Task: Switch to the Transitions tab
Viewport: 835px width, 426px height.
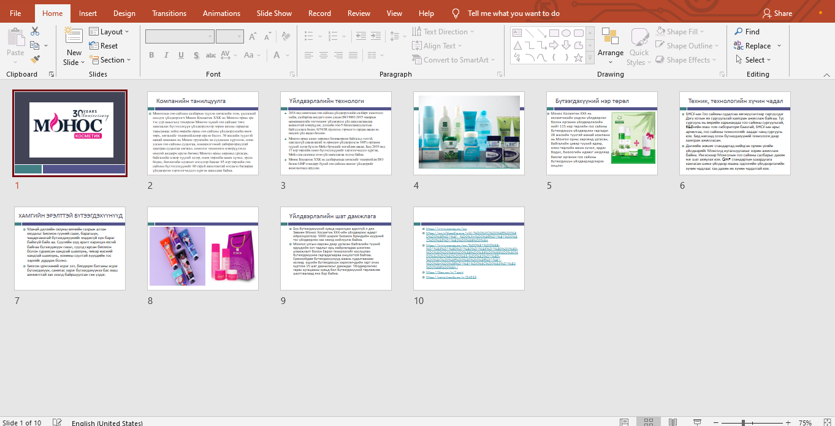Action: click(x=169, y=13)
